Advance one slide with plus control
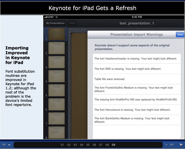 click(x=166, y=145)
